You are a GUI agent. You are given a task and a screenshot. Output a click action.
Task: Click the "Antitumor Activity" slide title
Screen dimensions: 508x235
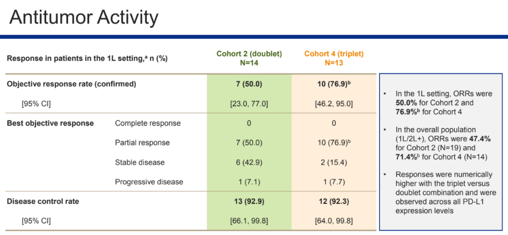[84, 17]
